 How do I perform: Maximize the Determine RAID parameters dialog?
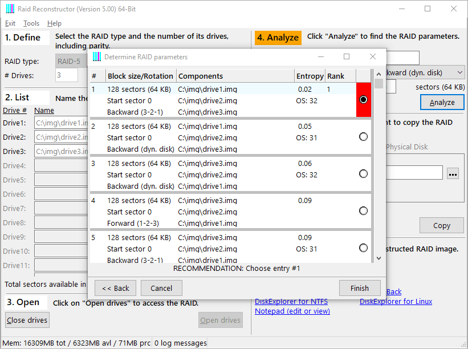347,57
